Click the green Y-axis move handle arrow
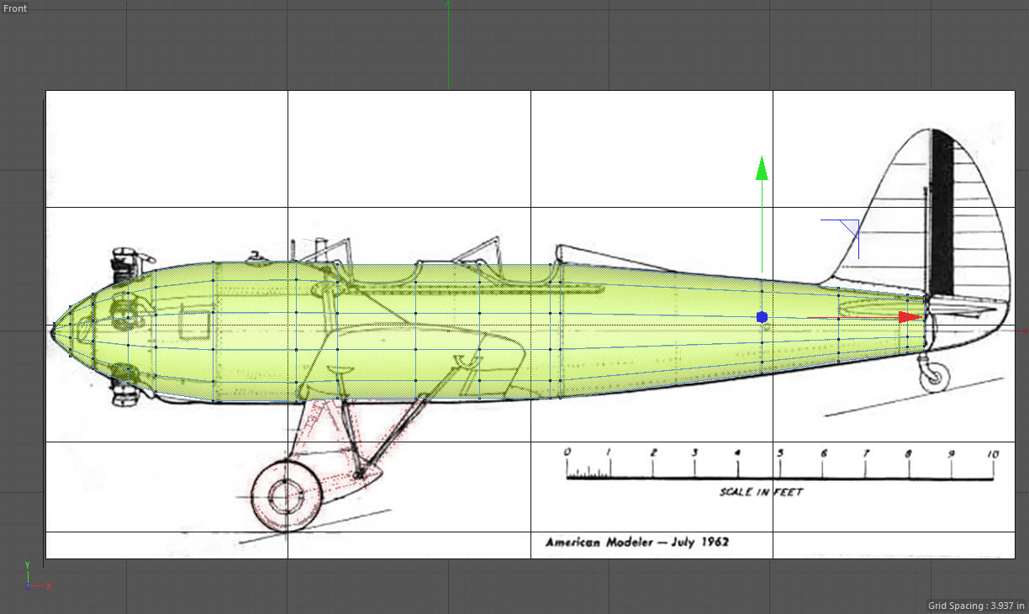Screen dimensions: 1029x614 (x=762, y=168)
